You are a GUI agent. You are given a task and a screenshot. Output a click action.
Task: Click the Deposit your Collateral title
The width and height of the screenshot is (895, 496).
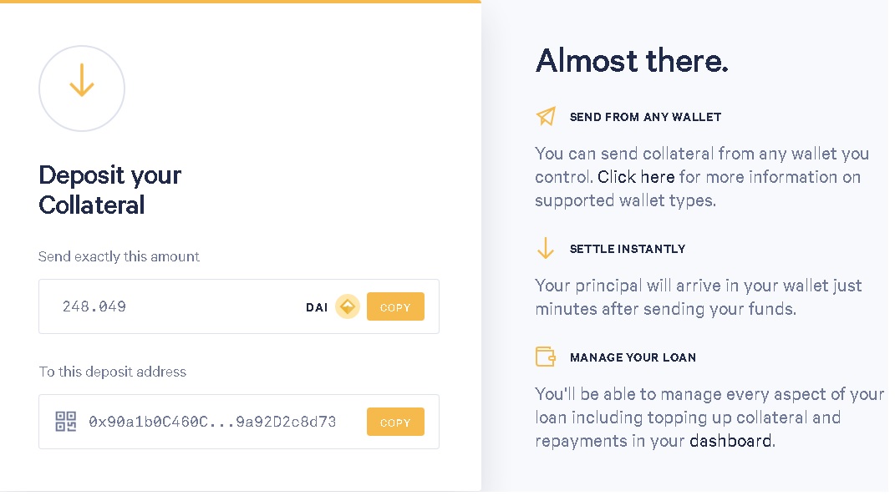coord(109,190)
